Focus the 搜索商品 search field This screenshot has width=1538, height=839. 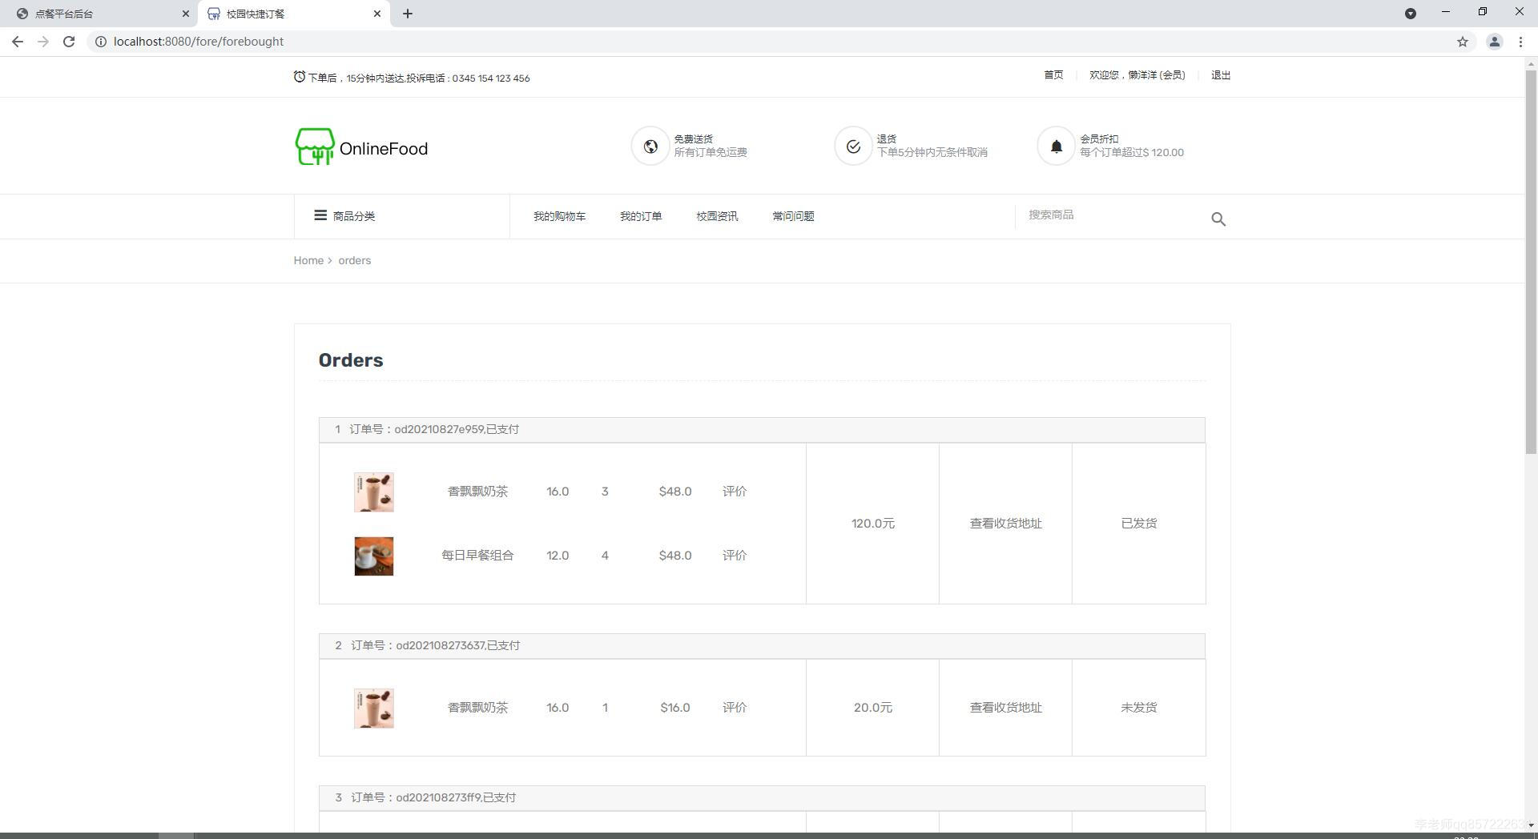coord(1113,215)
